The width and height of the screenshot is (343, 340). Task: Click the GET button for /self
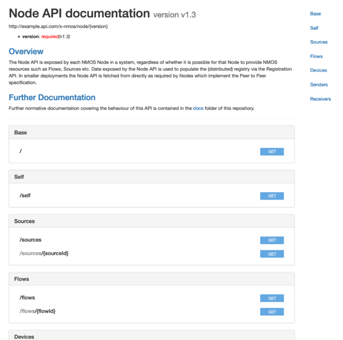click(x=272, y=196)
